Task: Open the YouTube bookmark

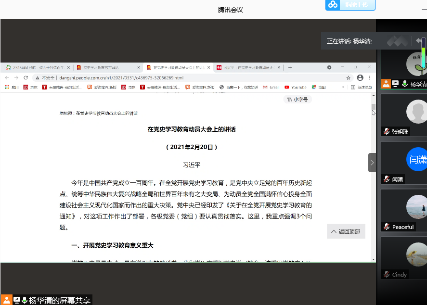Action: [296, 87]
